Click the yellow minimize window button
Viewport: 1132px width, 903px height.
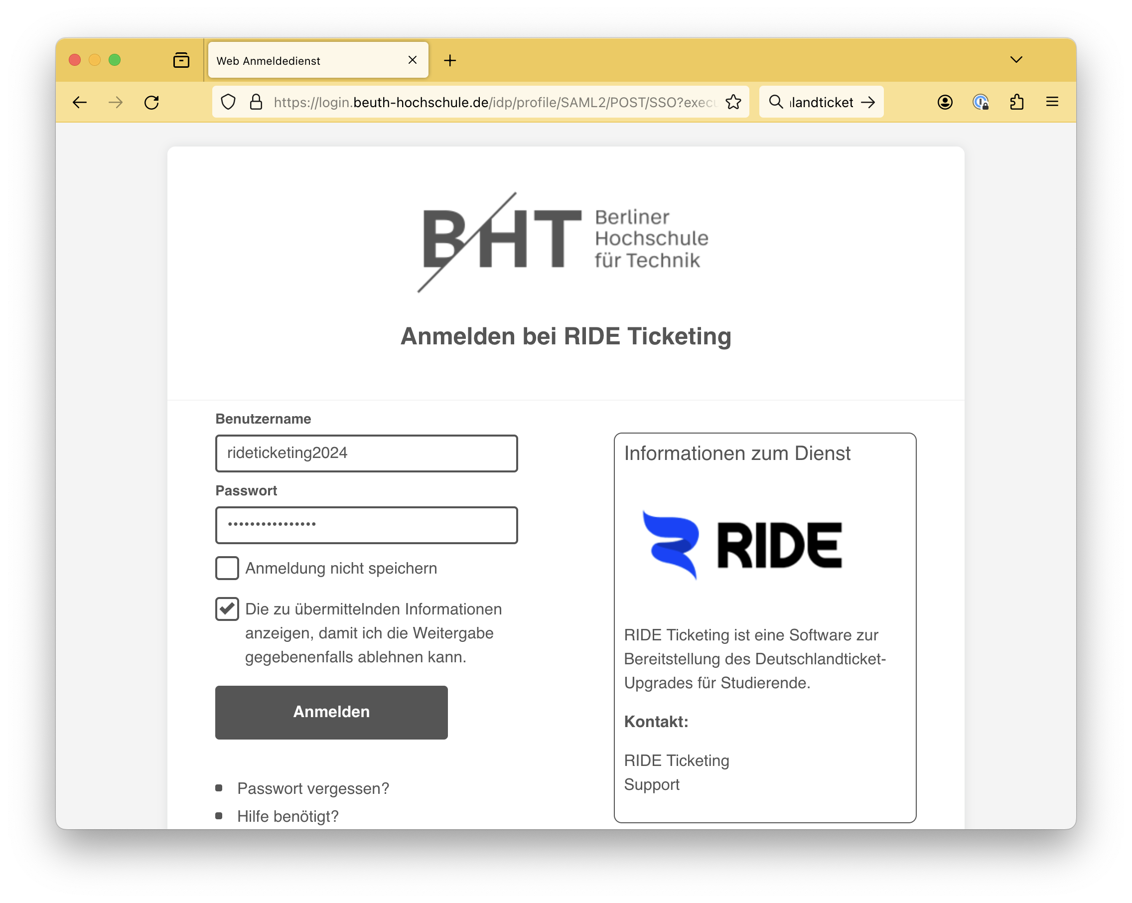[x=95, y=60]
